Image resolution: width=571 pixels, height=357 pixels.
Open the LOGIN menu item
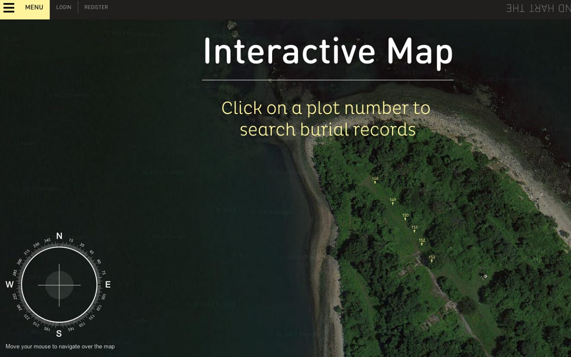pyautogui.click(x=63, y=7)
